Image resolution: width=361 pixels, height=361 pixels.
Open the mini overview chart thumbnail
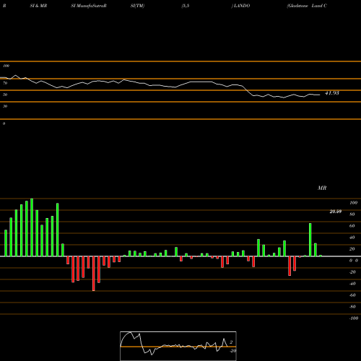click(178, 346)
